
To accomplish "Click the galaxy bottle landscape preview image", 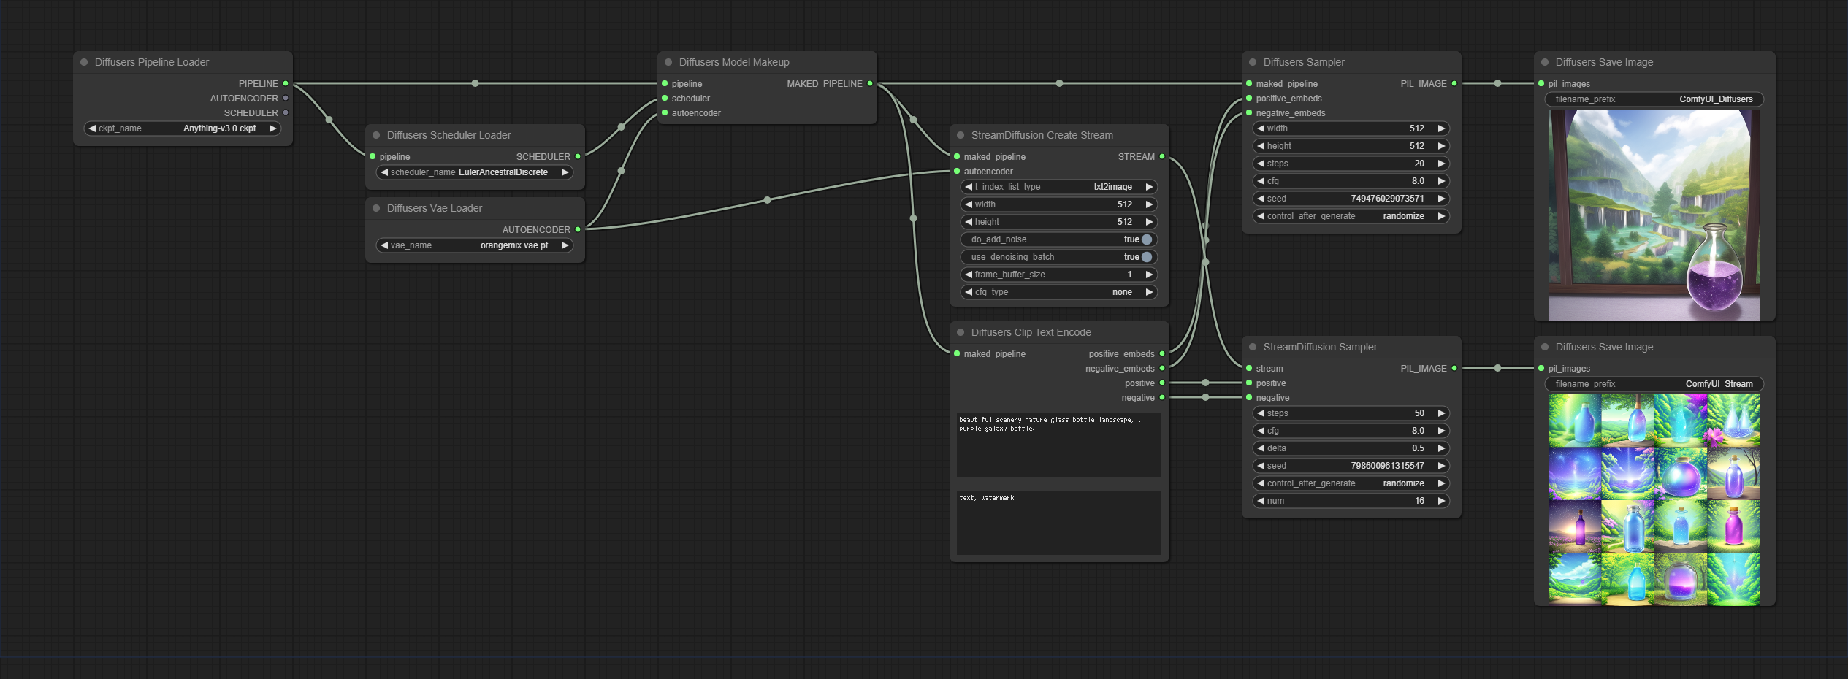I will (1654, 215).
